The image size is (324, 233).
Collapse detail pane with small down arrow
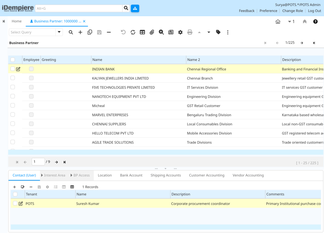coord(165,169)
